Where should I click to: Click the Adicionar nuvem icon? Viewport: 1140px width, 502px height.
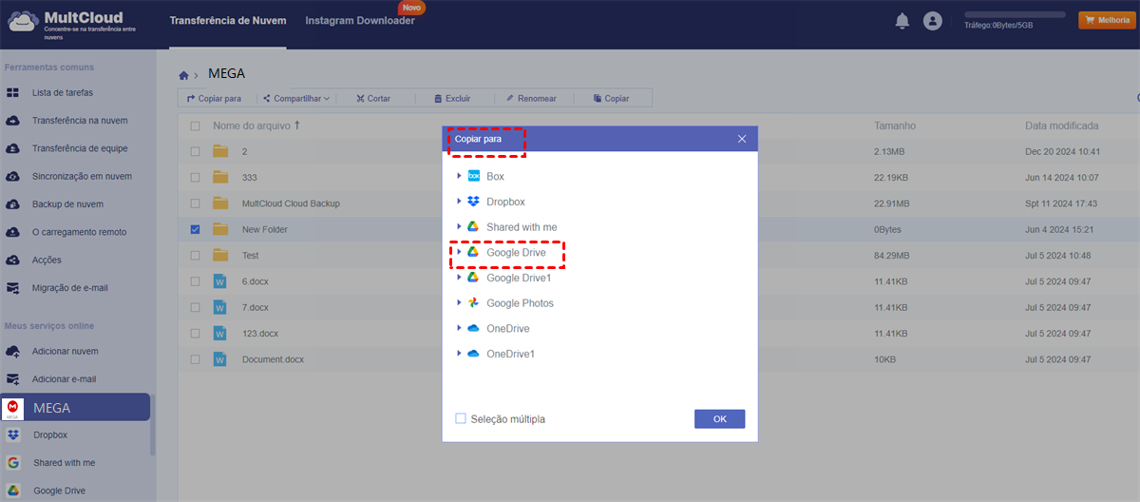[x=13, y=352]
